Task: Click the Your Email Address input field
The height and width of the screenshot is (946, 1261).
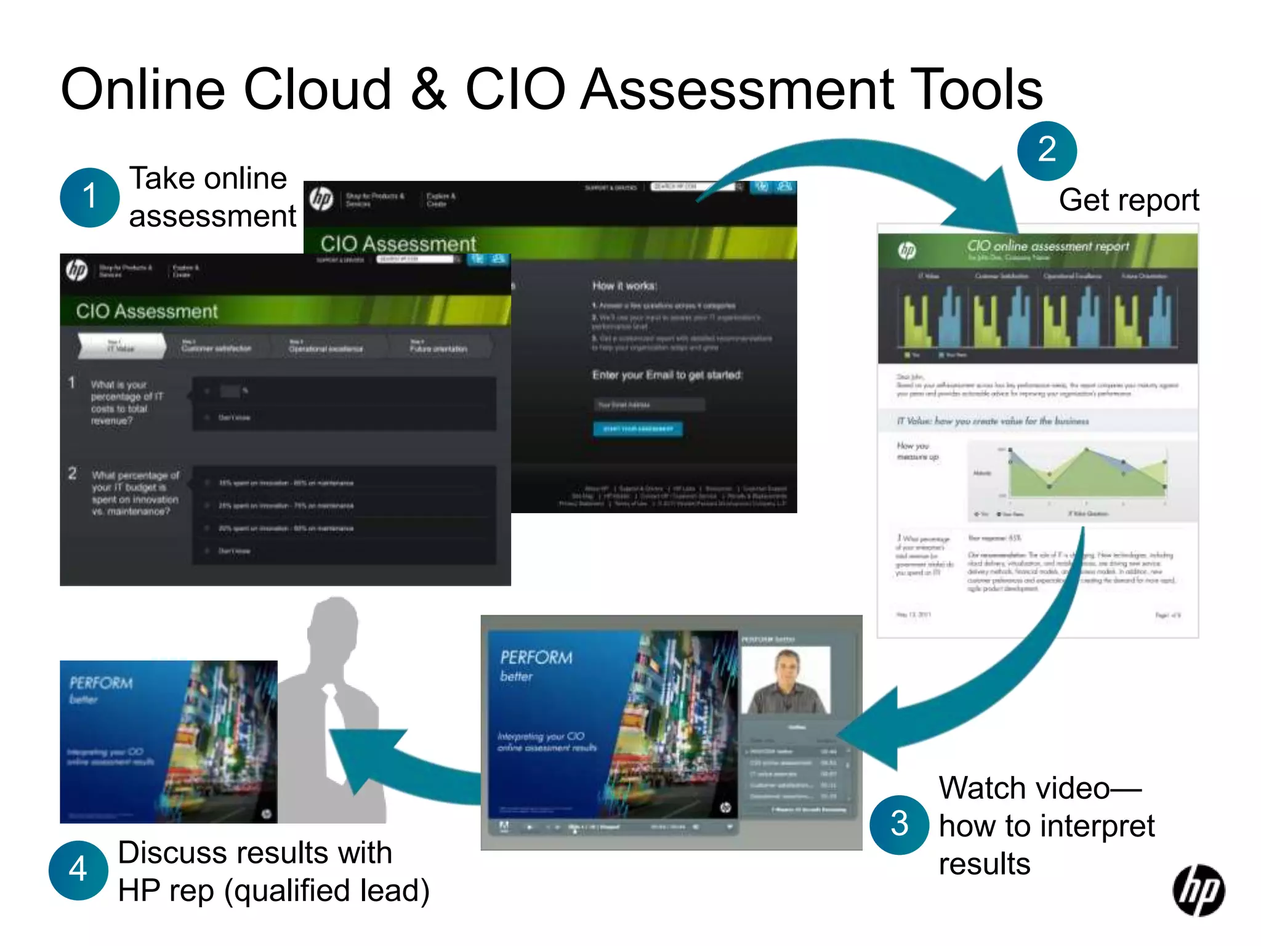Action: [x=649, y=405]
